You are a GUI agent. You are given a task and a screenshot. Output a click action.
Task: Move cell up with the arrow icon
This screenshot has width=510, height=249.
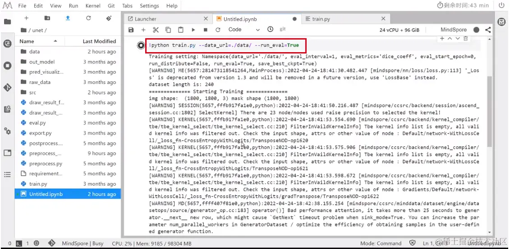click(450, 38)
